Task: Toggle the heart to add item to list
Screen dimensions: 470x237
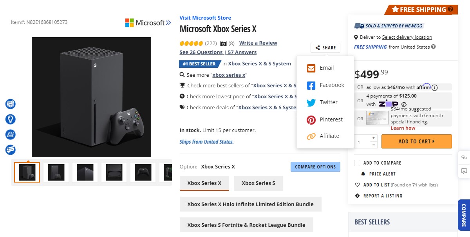Action: tap(357, 185)
